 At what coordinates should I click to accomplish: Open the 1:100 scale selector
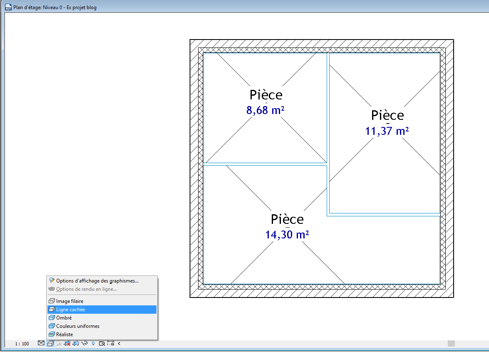tap(22, 344)
